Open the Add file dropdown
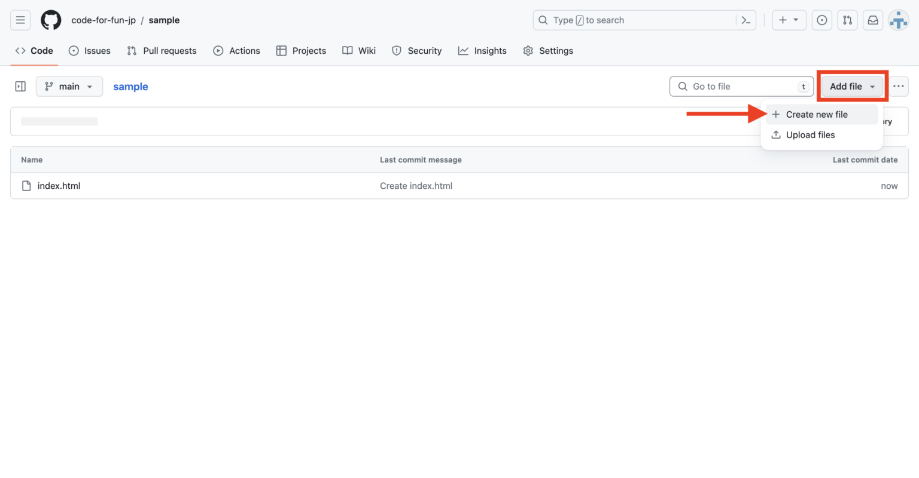The image size is (919, 478). [x=851, y=86]
